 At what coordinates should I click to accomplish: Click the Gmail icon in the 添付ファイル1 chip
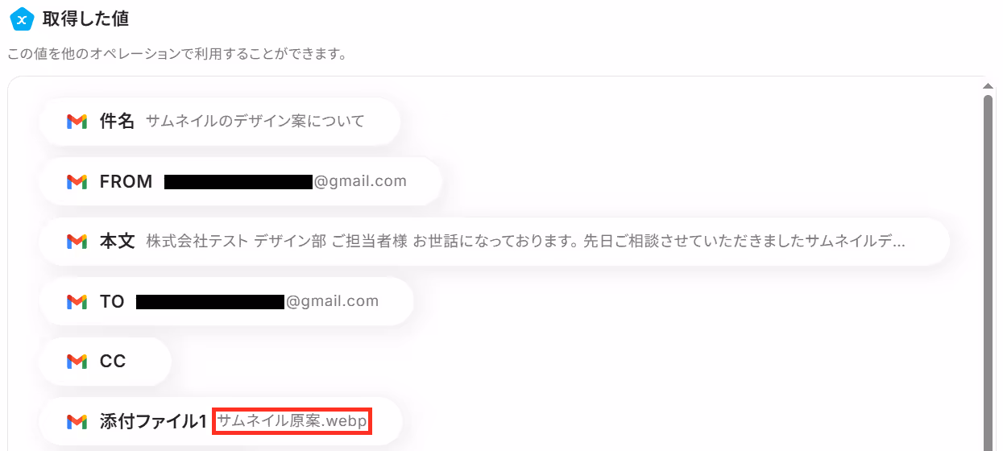tap(77, 421)
